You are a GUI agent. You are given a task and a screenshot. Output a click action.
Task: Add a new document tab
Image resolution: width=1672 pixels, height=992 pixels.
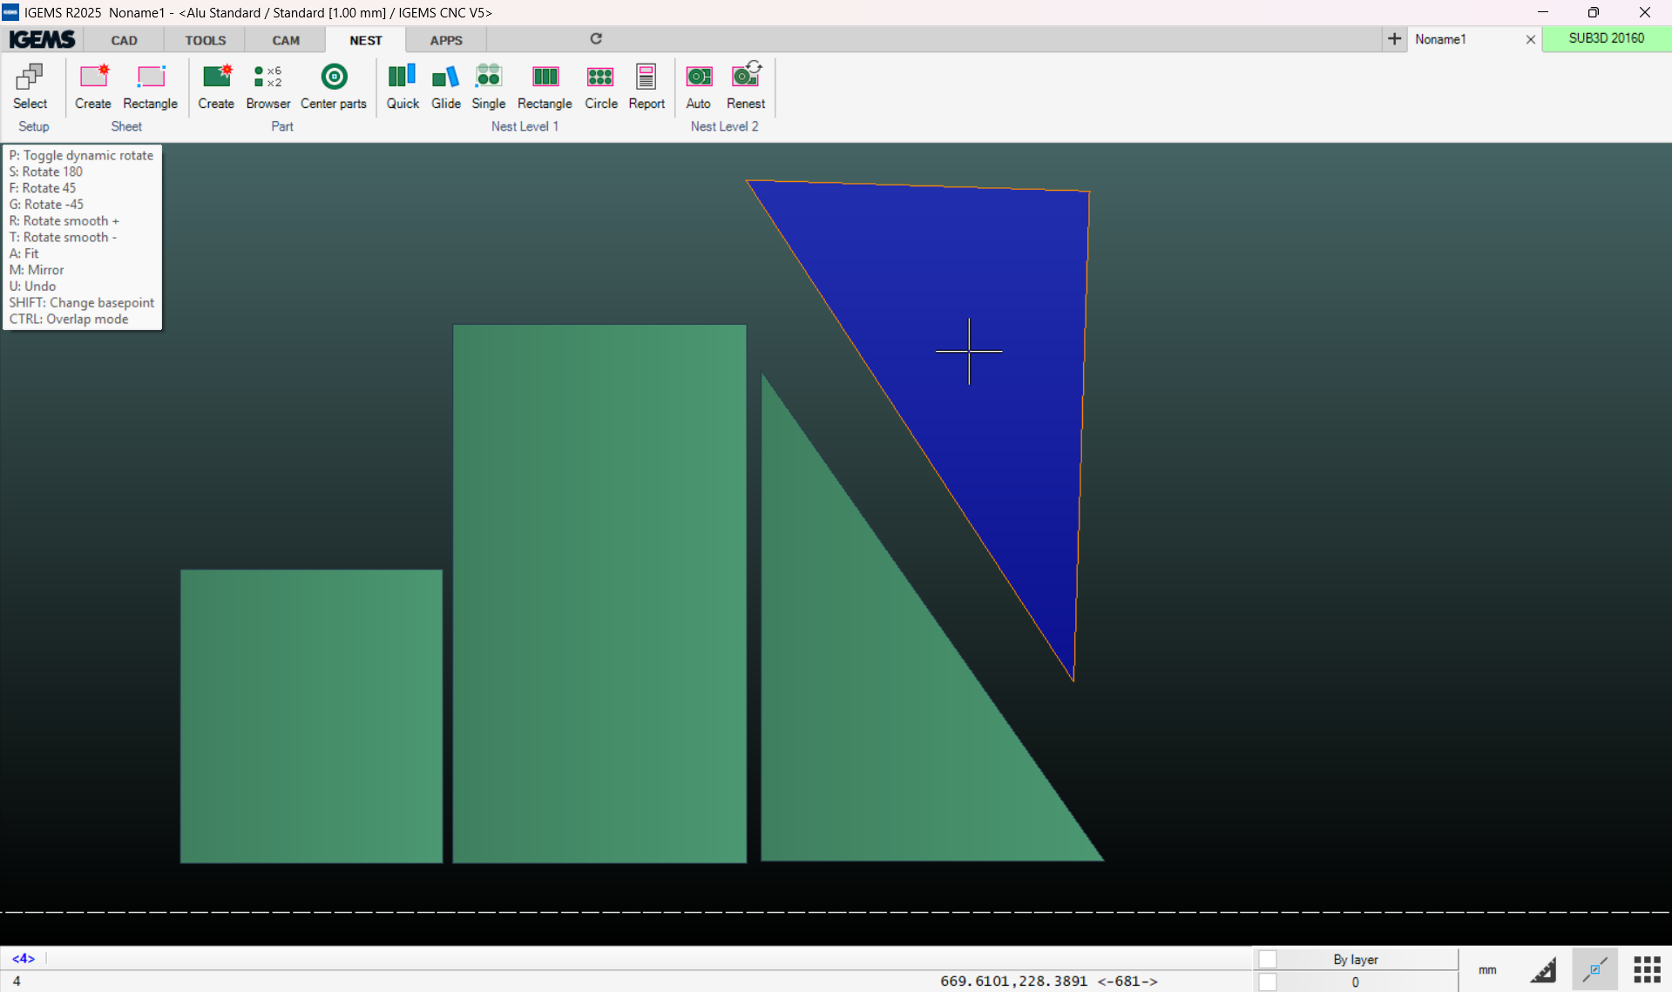point(1394,39)
